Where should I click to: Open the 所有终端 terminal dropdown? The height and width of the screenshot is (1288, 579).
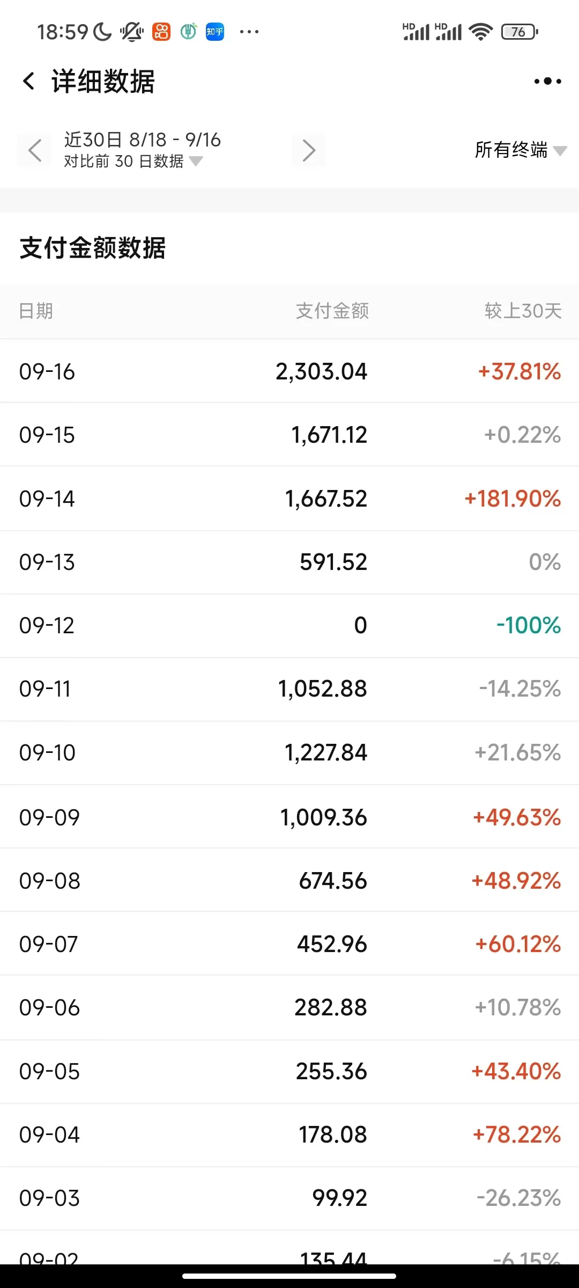pos(520,150)
